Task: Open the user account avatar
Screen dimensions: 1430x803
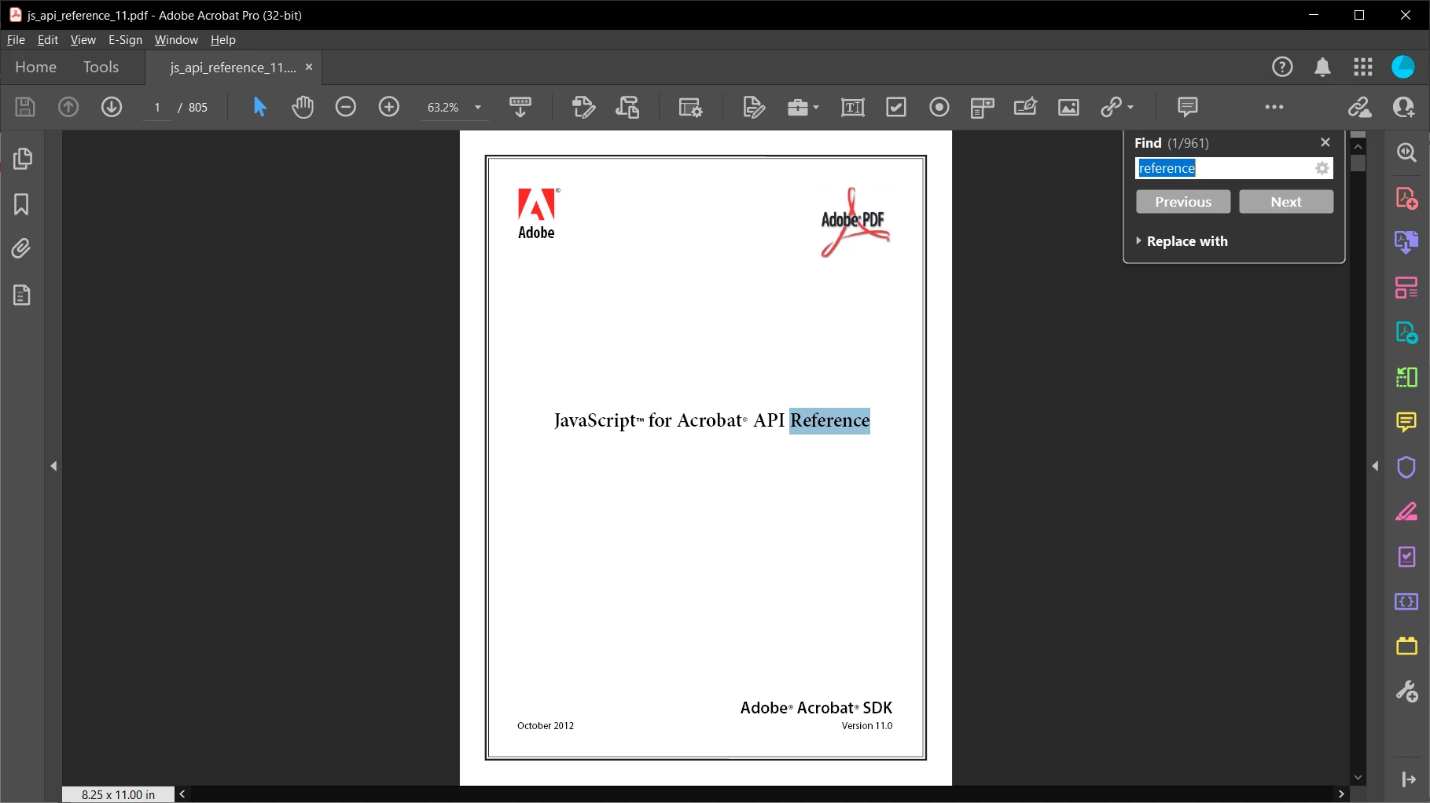Action: coord(1403,68)
